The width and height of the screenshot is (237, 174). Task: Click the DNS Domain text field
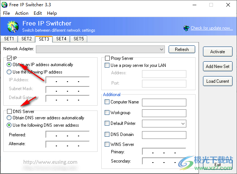click(164, 135)
